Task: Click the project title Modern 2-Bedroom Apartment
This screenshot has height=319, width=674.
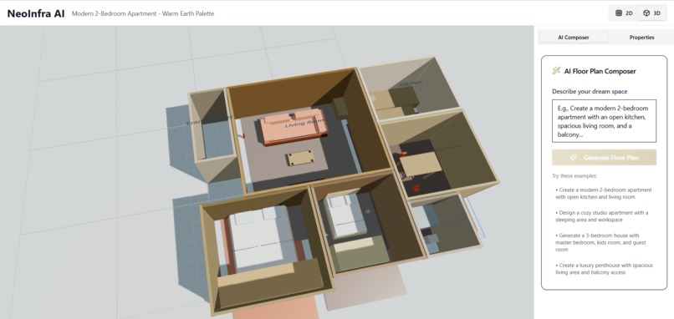Action: coord(143,13)
